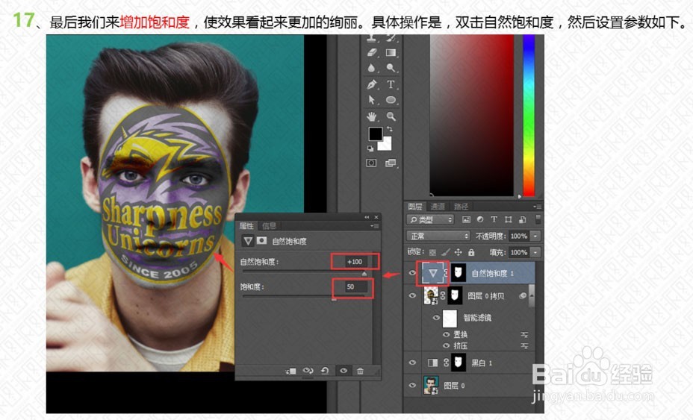
Task: Toggle adjustment visibility eye in Properties
Action: tap(344, 371)
